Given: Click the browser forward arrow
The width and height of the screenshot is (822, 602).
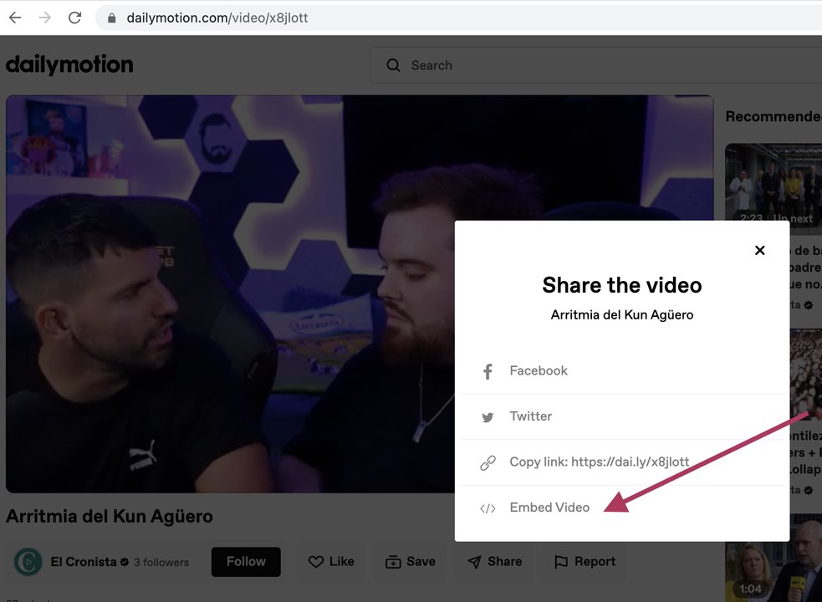Looking at the screenshot, I should pos(45,18).
